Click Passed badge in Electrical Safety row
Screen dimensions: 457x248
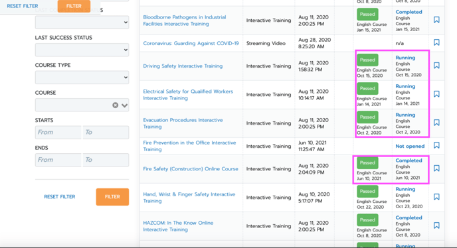point(367,88)
